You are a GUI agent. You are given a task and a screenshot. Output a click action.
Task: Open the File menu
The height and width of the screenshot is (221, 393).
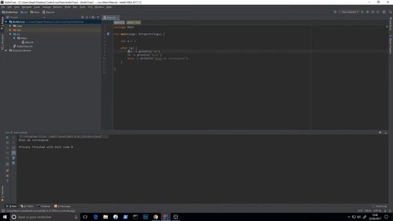[3, 7]
